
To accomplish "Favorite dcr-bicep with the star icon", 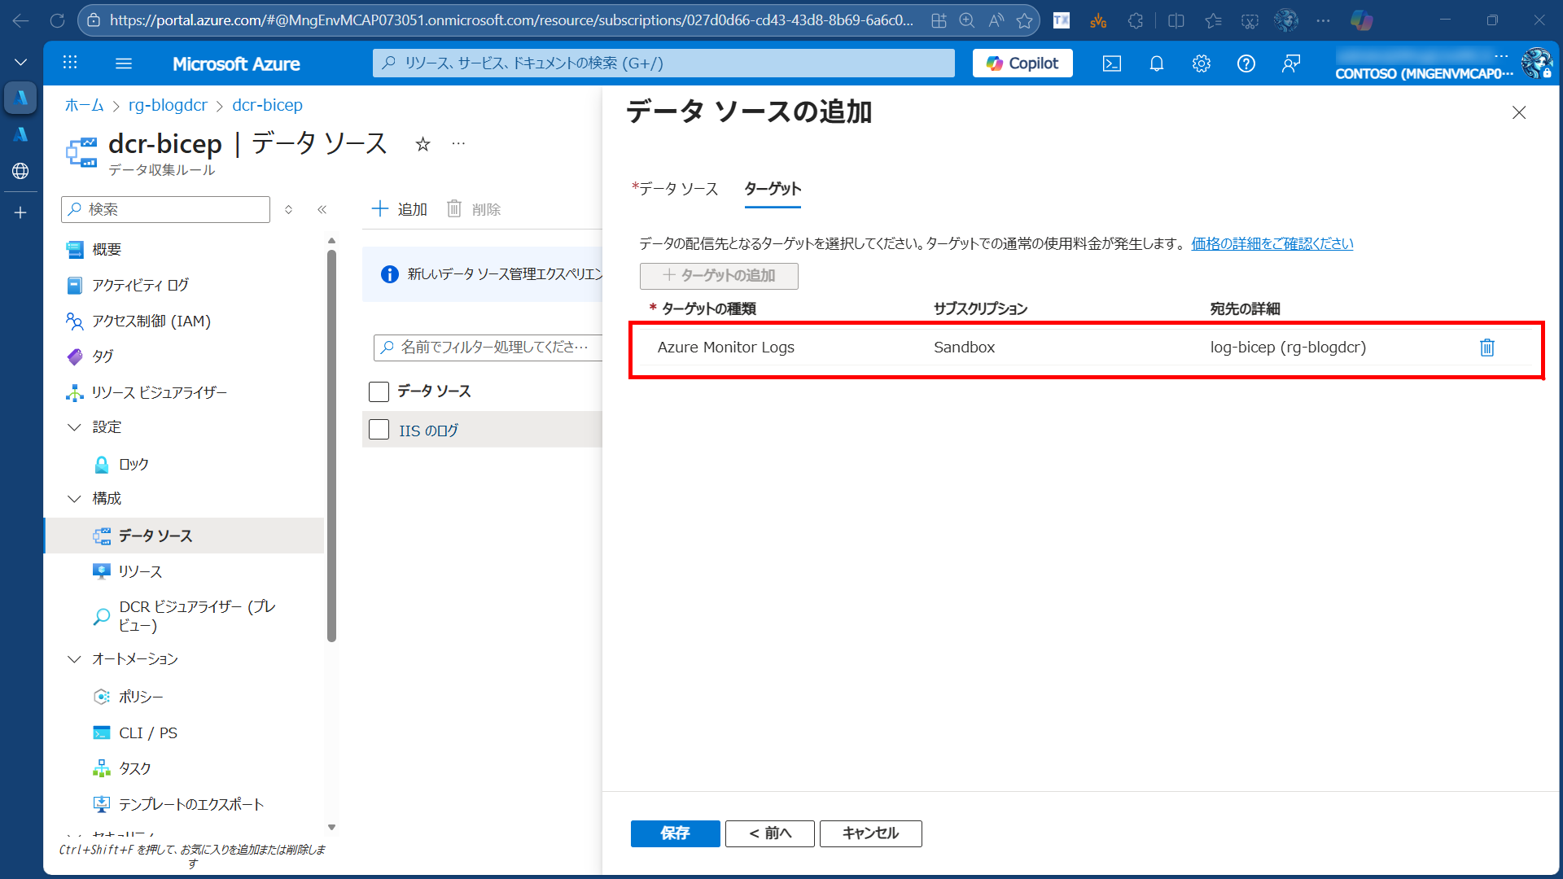I will (x=422, y=144).
